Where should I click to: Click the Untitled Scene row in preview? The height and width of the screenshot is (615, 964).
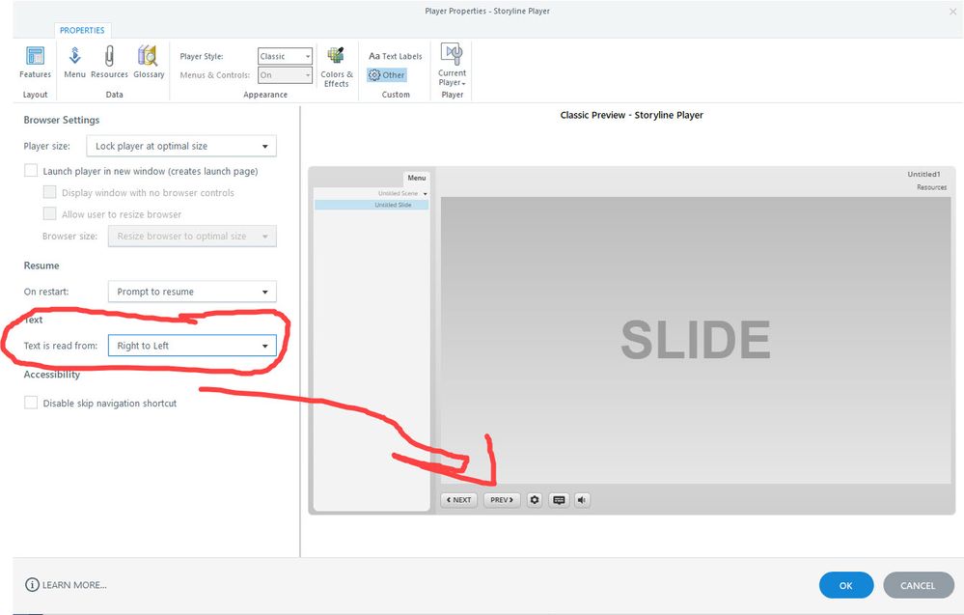click(372, 193)
